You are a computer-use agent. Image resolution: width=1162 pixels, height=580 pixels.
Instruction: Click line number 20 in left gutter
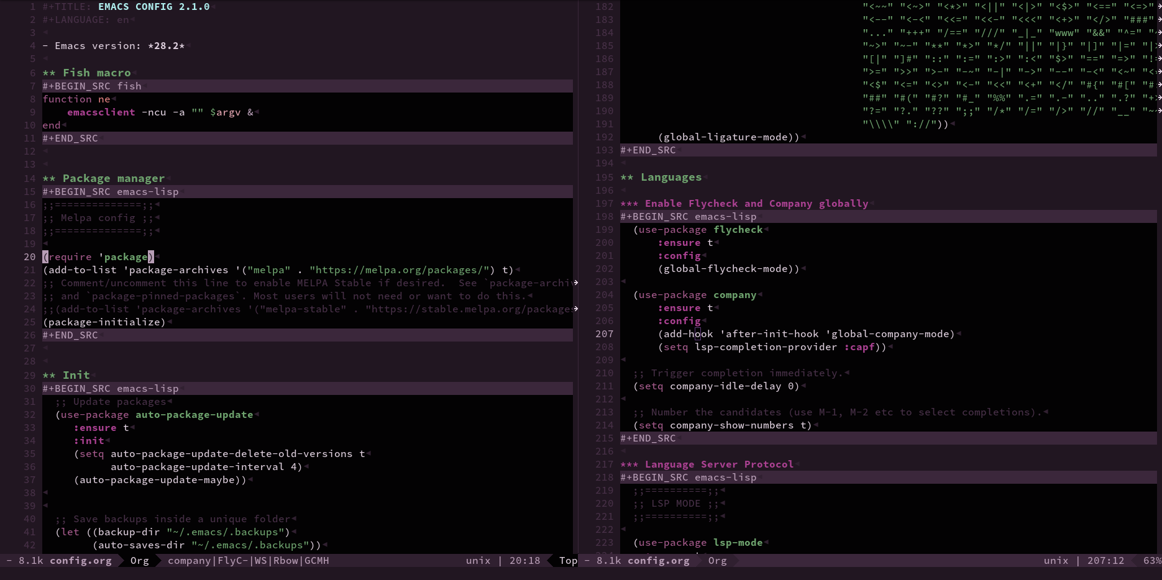click(29, 256)
